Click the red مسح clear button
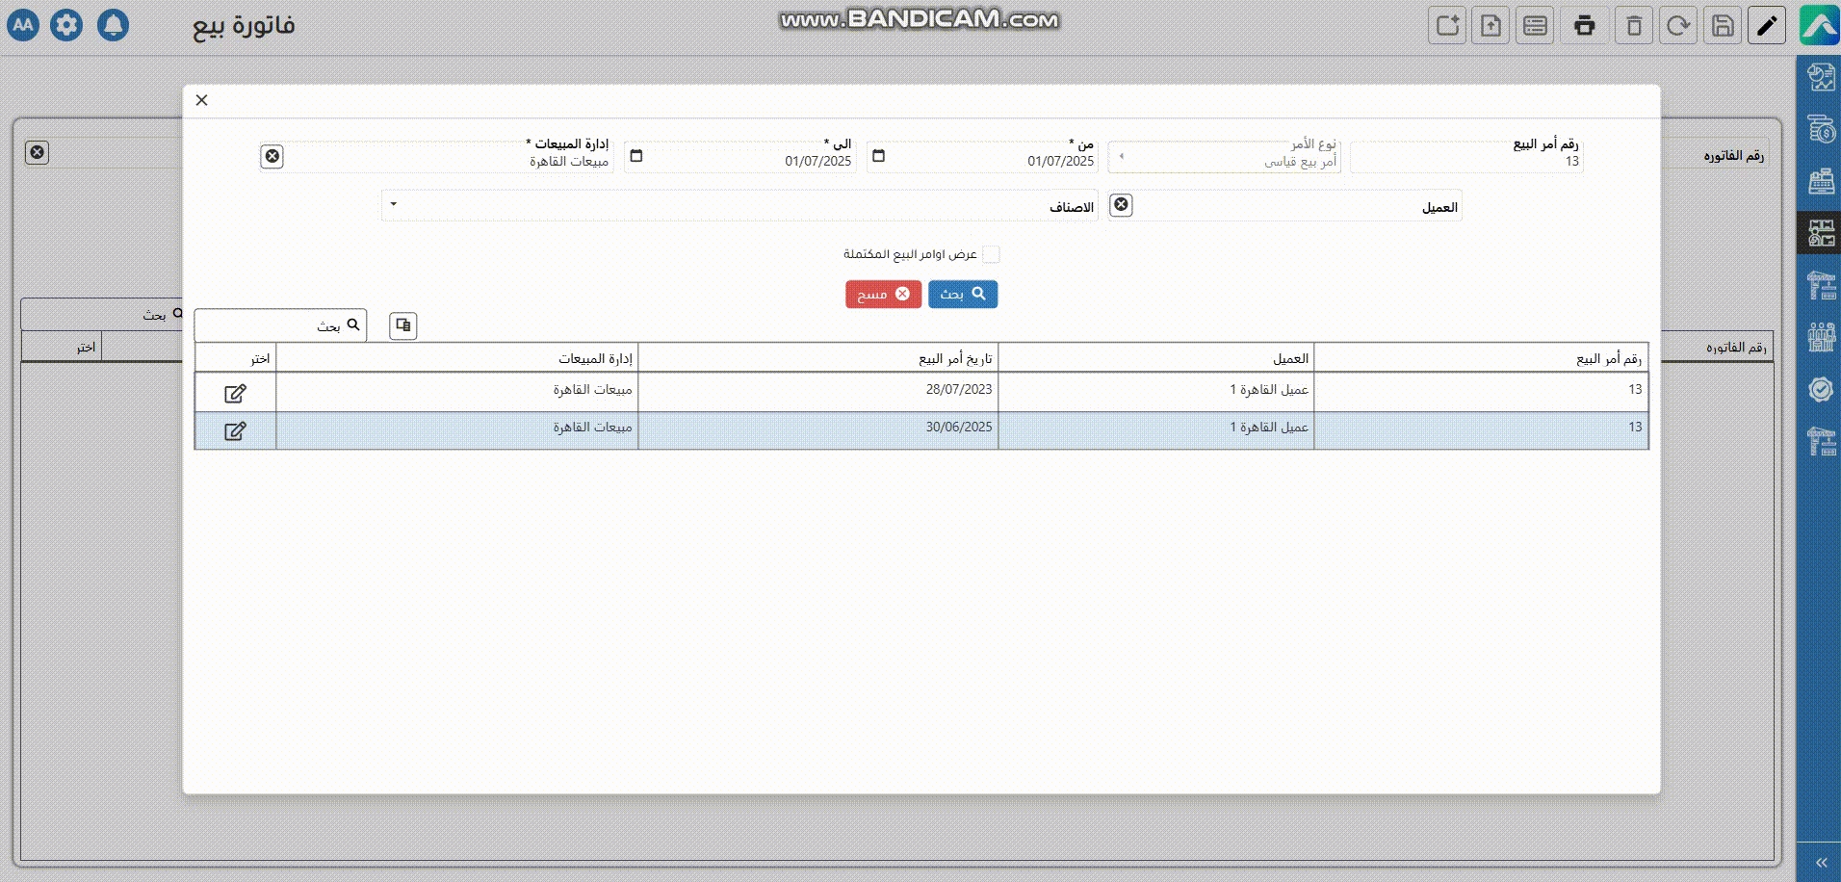This screenshot has height=882, width=1841. pos(883,294)
